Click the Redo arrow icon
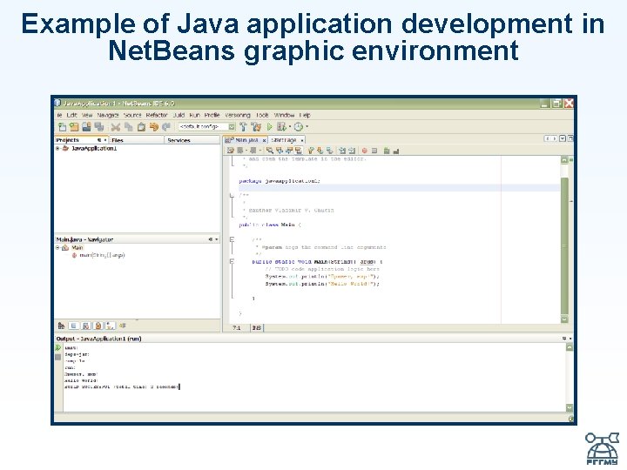 [x=166, y=127]
